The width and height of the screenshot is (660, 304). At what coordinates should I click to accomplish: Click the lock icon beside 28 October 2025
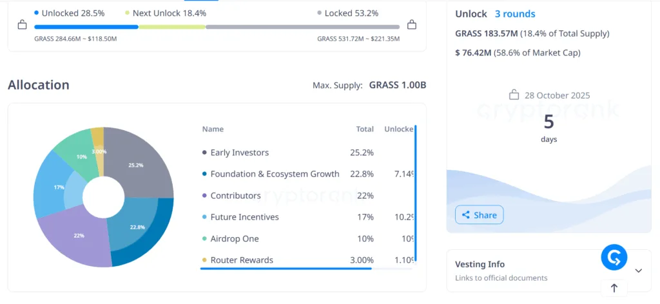(x=514, y=95)
